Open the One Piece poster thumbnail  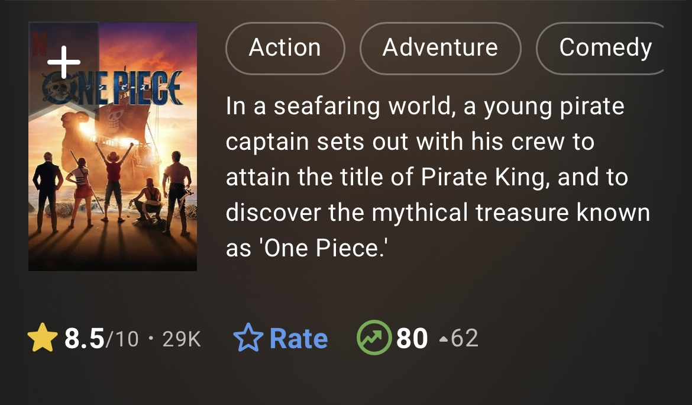(x=112, y=195)
